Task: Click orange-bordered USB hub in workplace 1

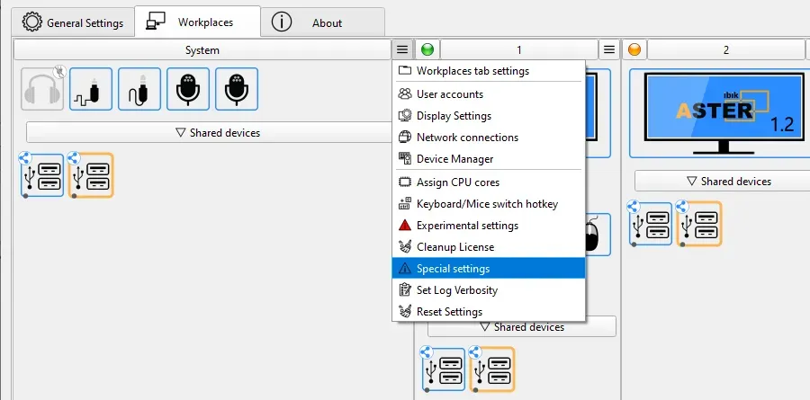Action: click(492, 369)
